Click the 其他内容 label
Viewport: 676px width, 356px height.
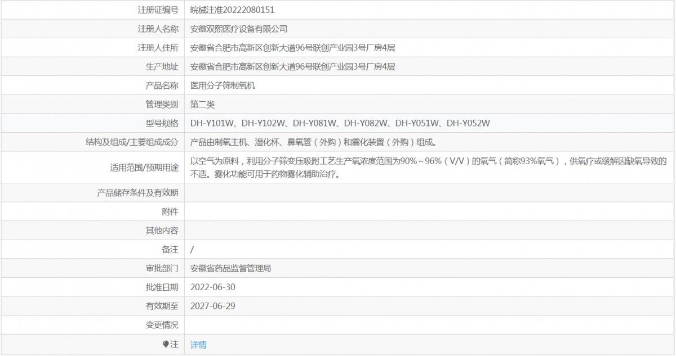point(162,231)
